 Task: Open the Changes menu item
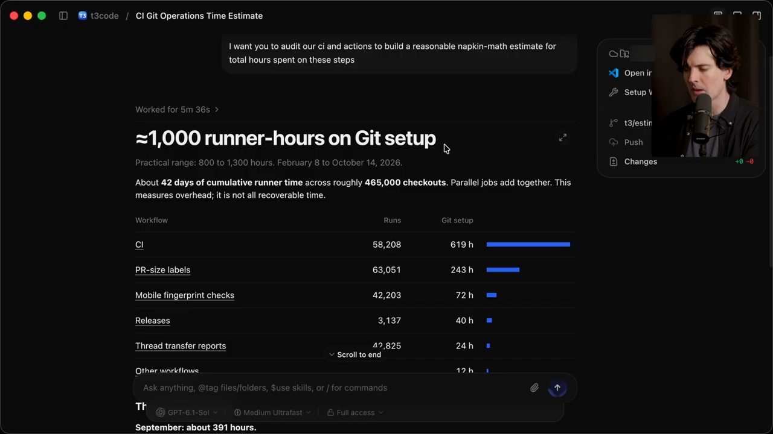coord(633,162)
